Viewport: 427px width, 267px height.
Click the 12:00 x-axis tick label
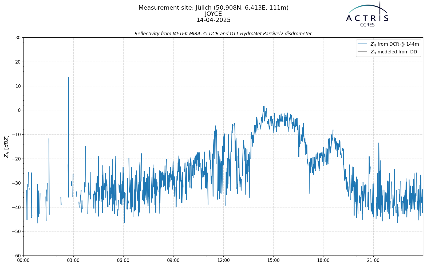(x=223, y=260)
